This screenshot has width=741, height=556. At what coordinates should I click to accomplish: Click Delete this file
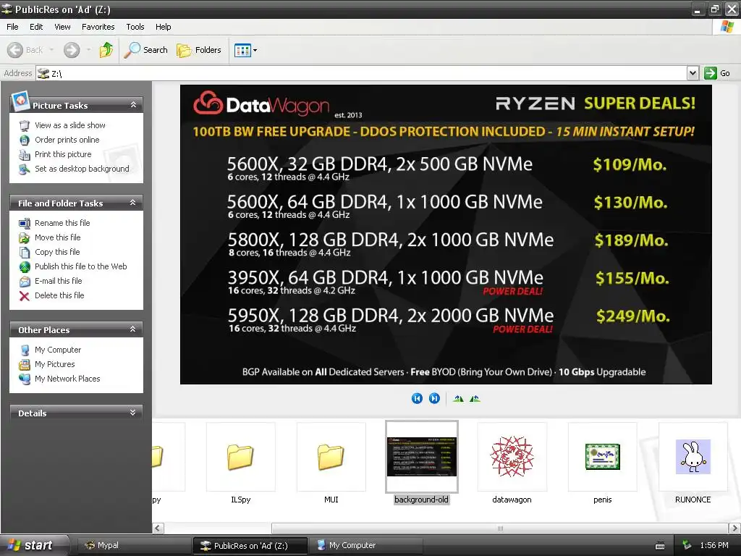click(x=59, y=295)
